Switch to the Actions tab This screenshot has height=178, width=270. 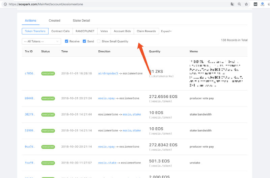30,21
